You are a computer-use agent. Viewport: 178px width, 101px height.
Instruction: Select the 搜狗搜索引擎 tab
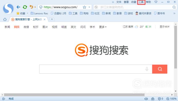(x=28, y=19)
